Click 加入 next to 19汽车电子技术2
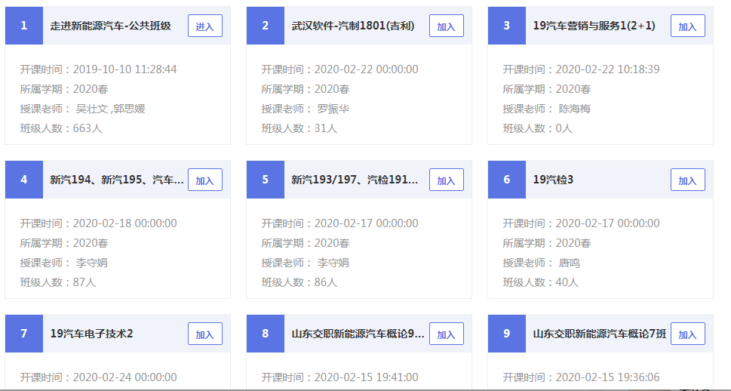Viewport: 731px width, 391px height. 204,334
